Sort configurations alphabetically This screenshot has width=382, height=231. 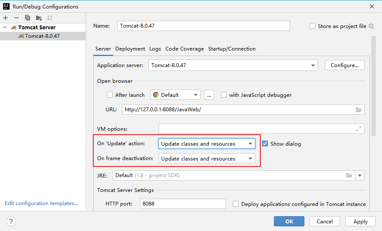coord(50,18)
